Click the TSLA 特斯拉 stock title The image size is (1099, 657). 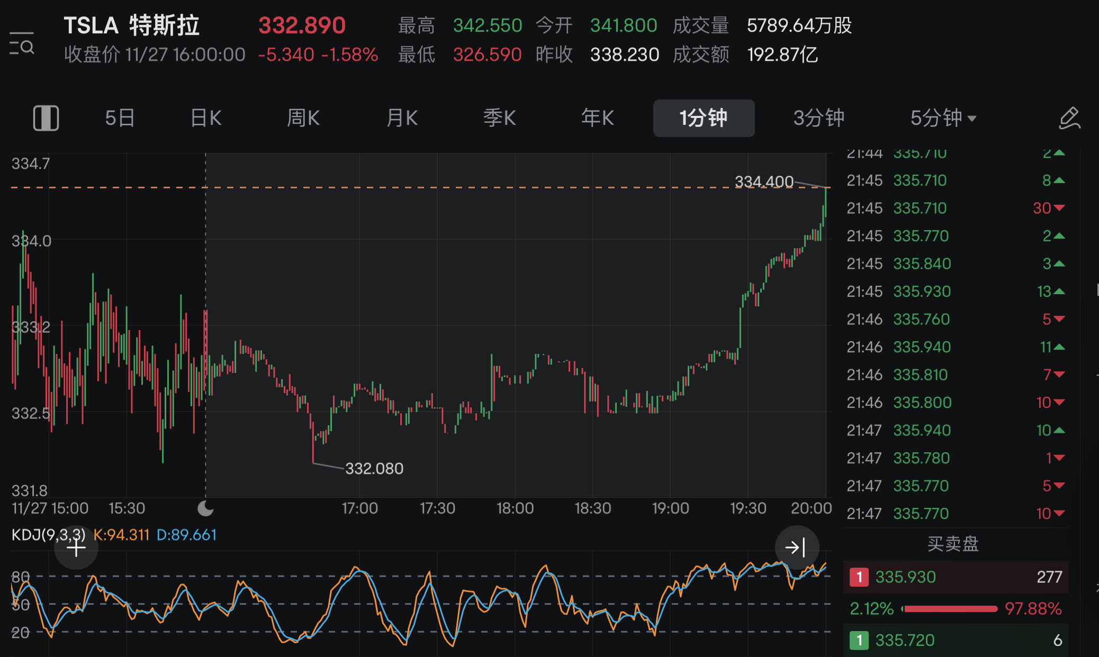(131, 25)
